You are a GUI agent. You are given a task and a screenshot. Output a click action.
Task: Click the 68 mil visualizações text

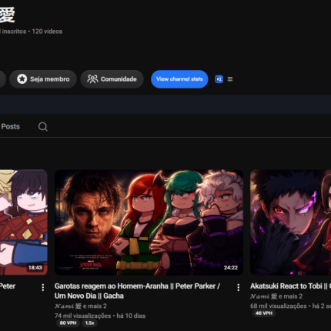279,306
